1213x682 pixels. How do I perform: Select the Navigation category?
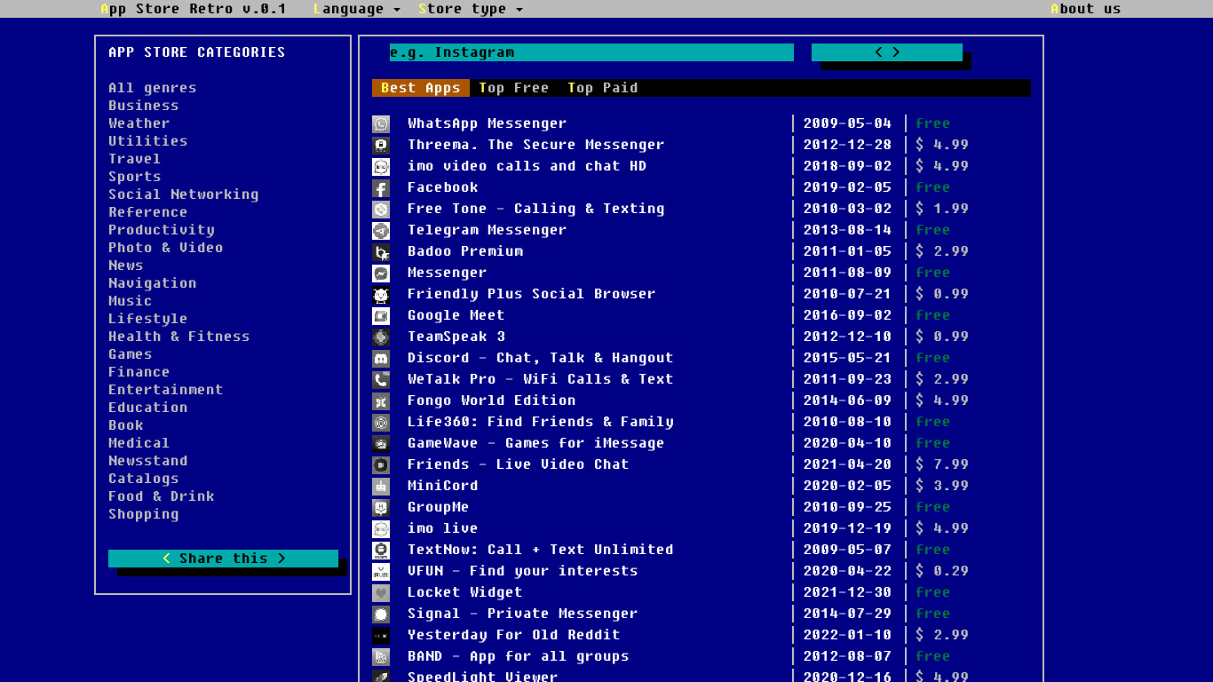[153, 283]
